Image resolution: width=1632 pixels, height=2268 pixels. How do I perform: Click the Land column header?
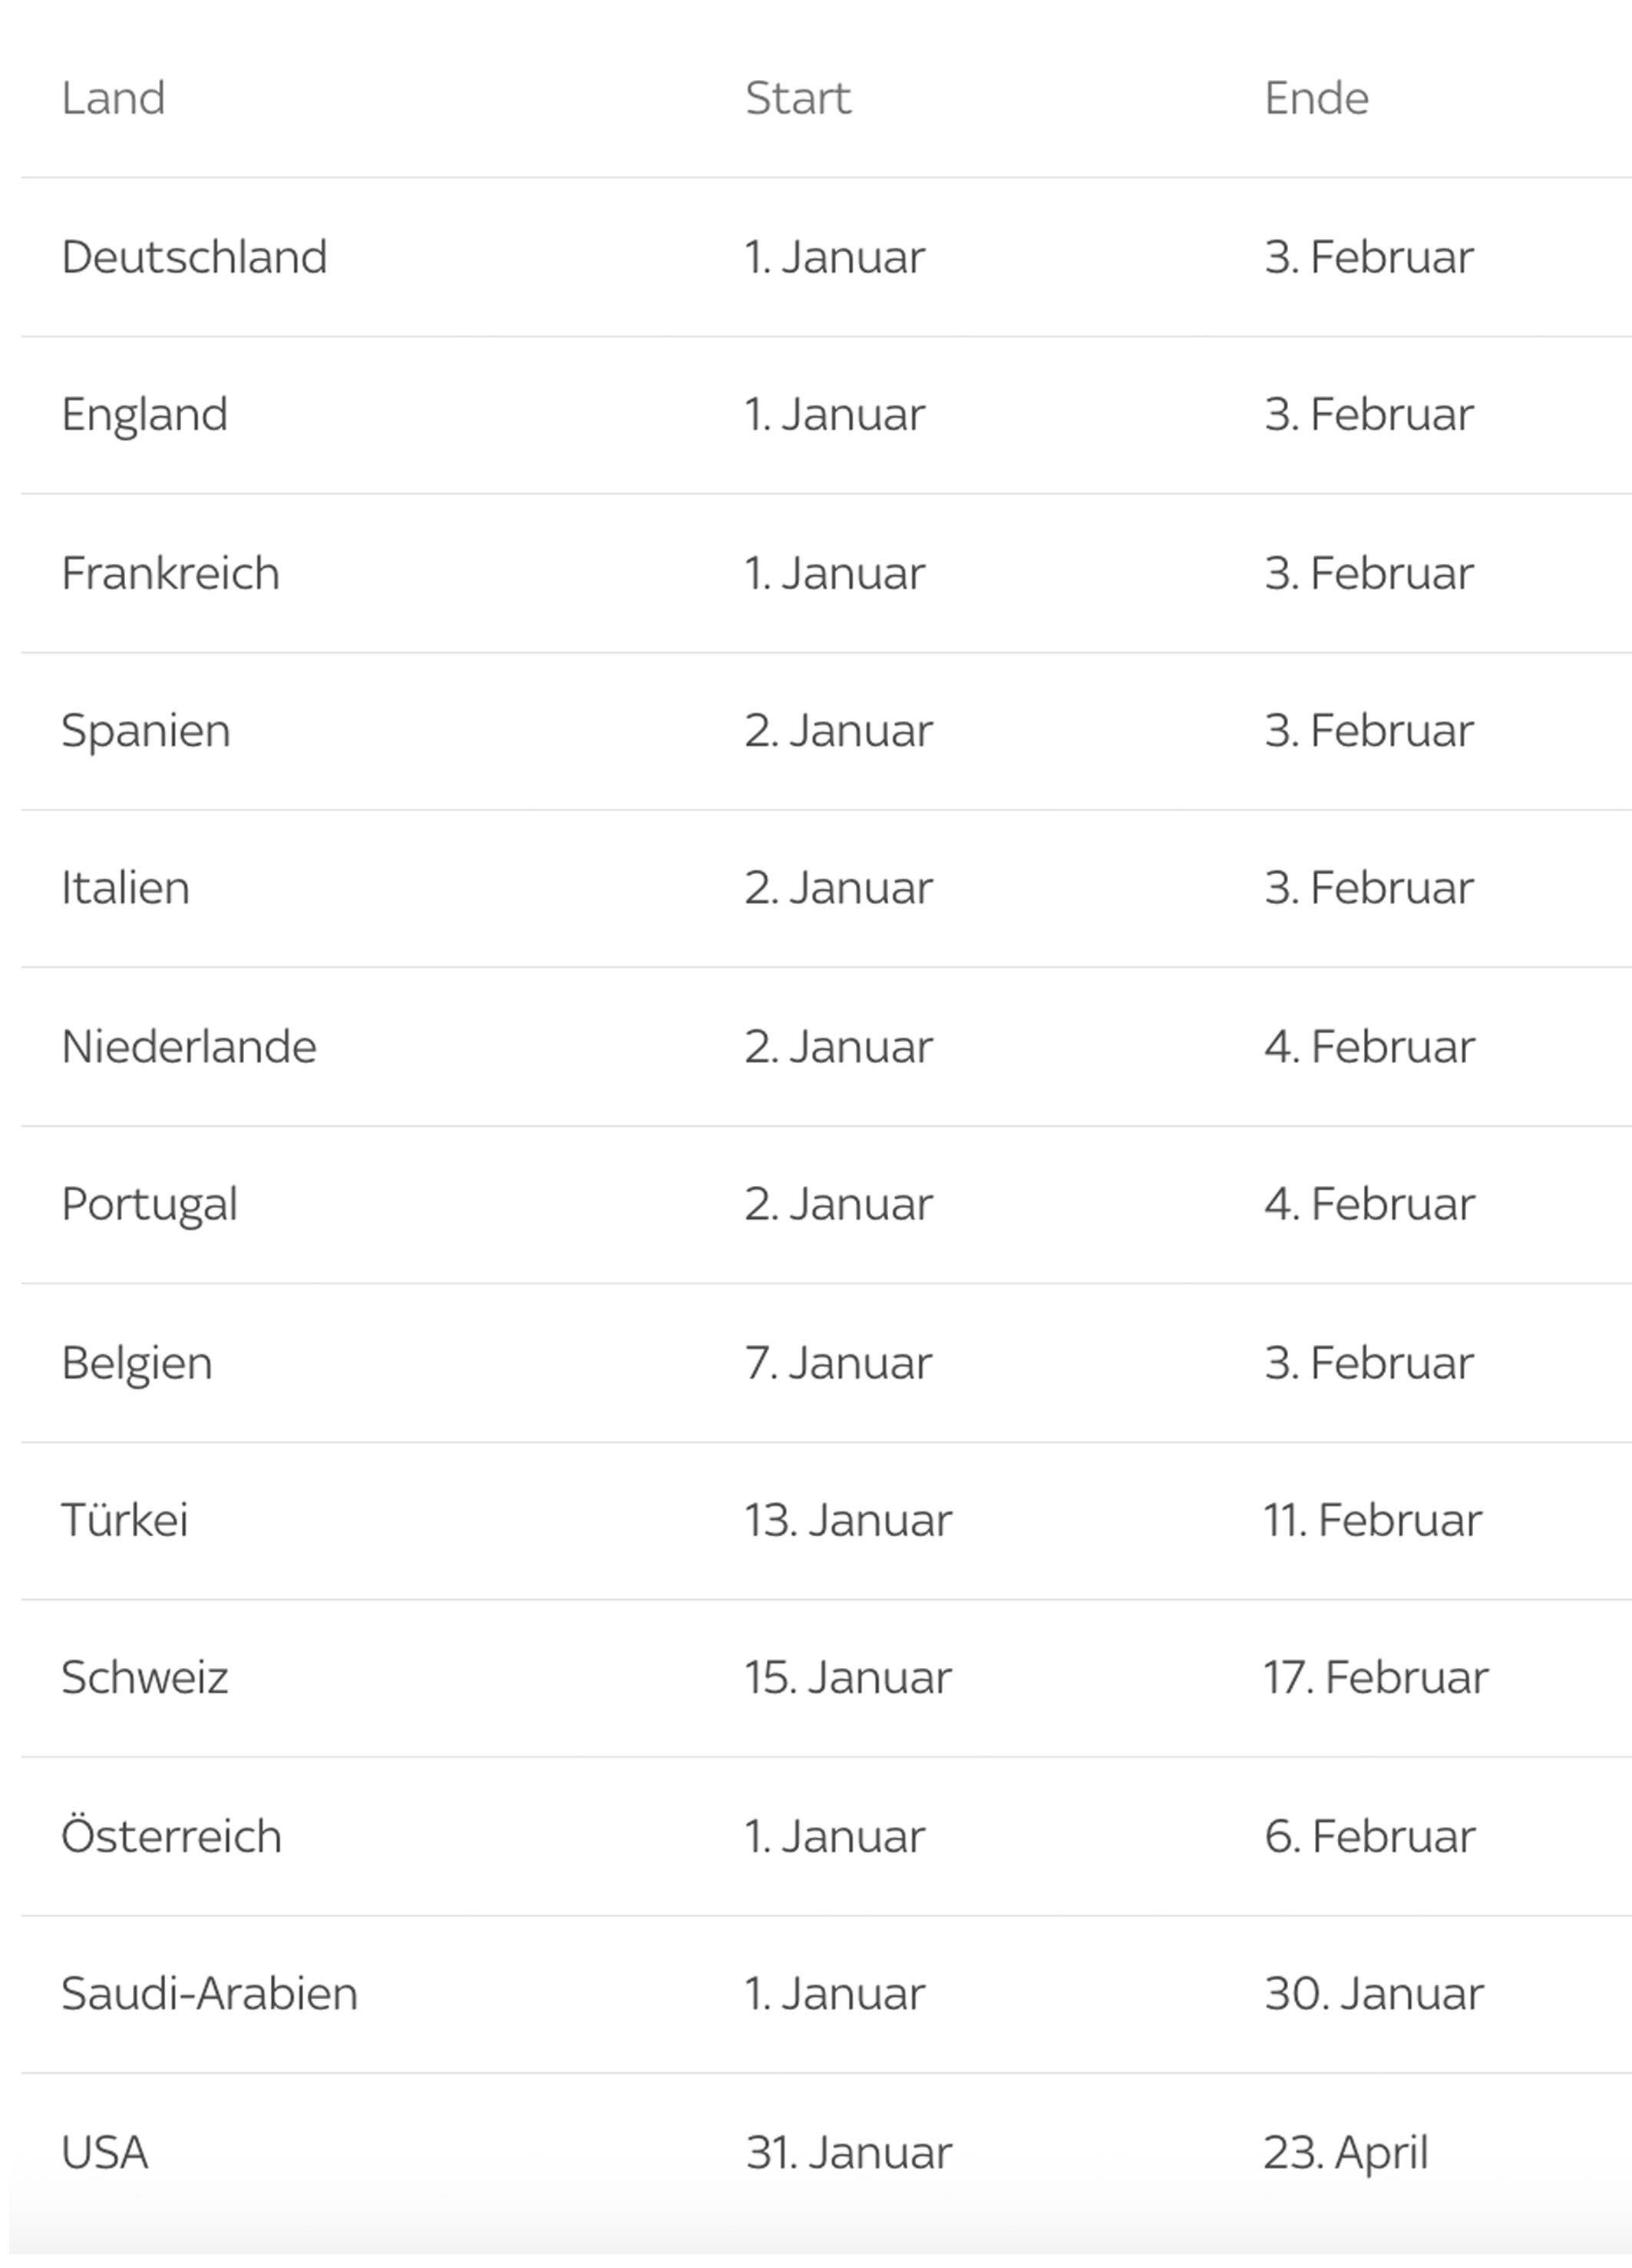click(113, 98)
